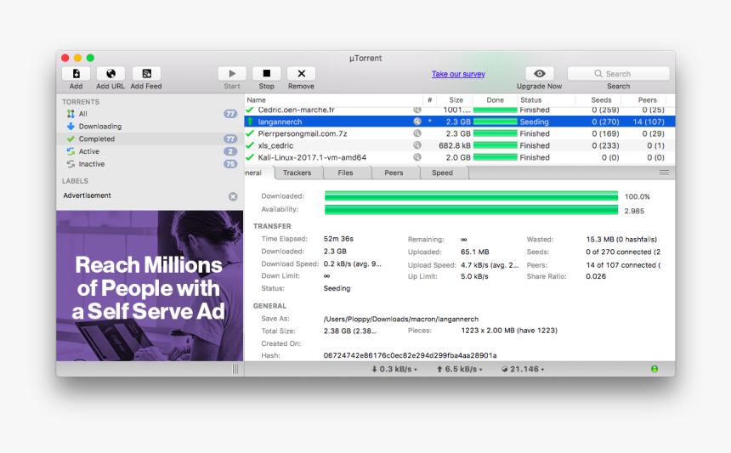Click the Downloaded progress bar
731x453 pixels.
472,196
